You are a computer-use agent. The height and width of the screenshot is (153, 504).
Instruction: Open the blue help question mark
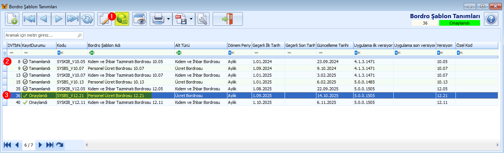pyautogui.click(x=491, y=19)
